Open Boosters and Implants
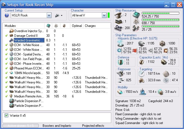Screen dimensions: 184x129 (57, 126)
